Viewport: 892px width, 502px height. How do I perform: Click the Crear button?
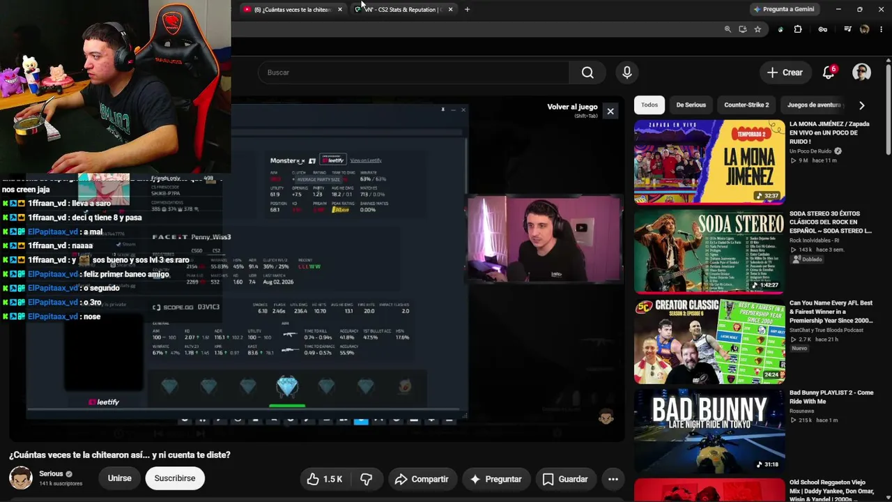[785, 73]
